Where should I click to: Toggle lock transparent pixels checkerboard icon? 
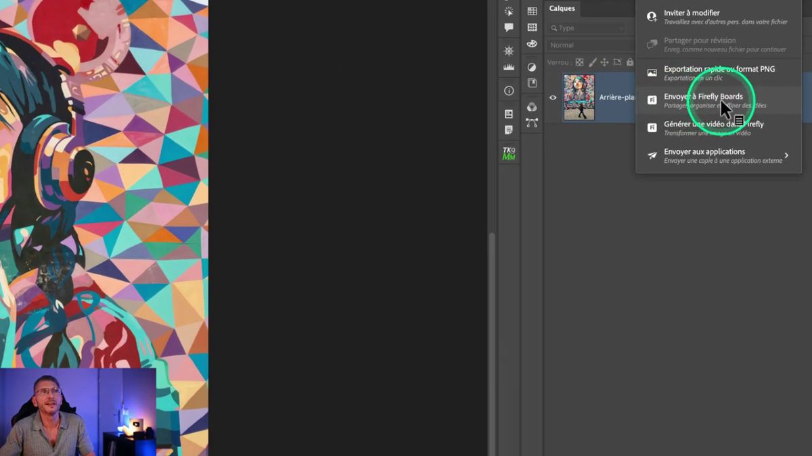click(x=579, y=62)
